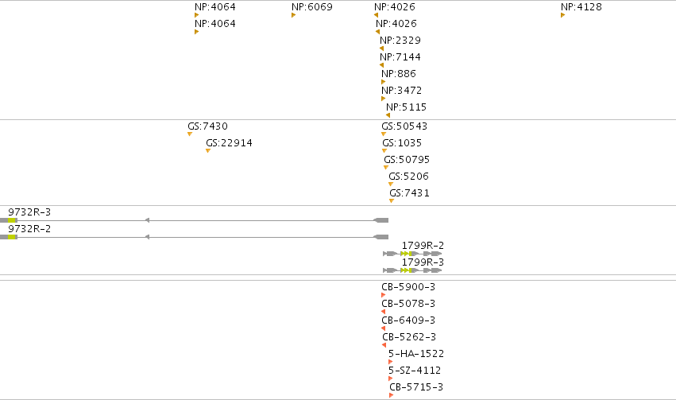Click the red arrow under CB-5262-3

(384, 345)
